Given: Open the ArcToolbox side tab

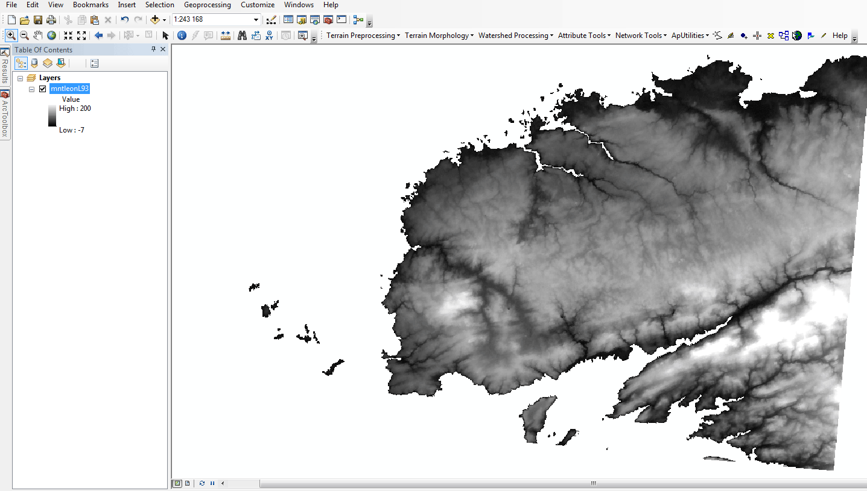Looking at the screenshot, I should pos(5,114).
